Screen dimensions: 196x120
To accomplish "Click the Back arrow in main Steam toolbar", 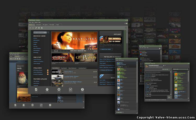I will pyautogui.click(x=30, y=28).
